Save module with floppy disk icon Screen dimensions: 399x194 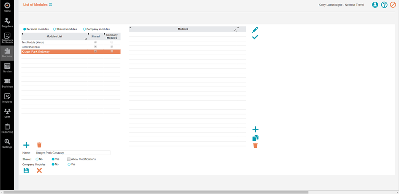pos(26,170)
